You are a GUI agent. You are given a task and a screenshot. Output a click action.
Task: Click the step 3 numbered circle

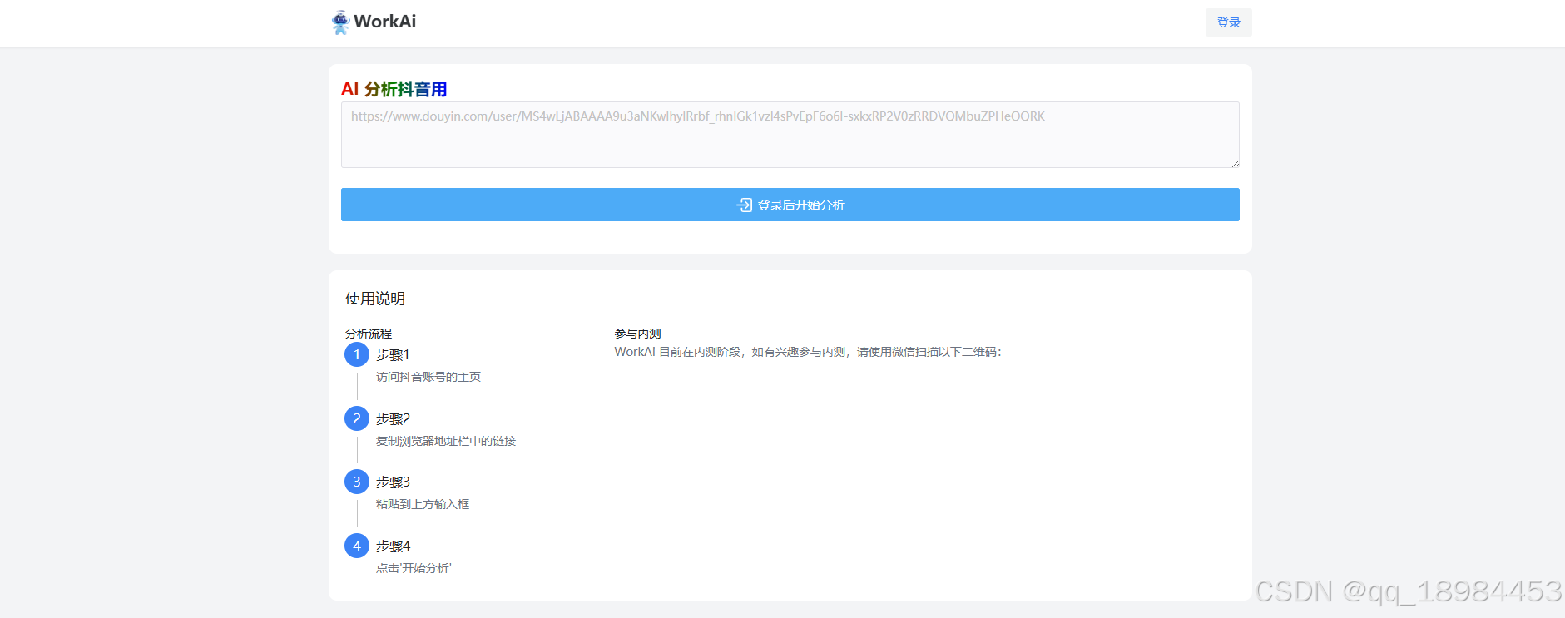[357, 482]
